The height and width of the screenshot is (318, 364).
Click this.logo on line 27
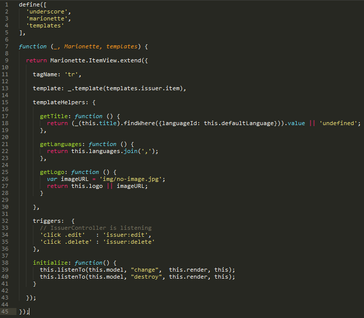click(87, 186)
